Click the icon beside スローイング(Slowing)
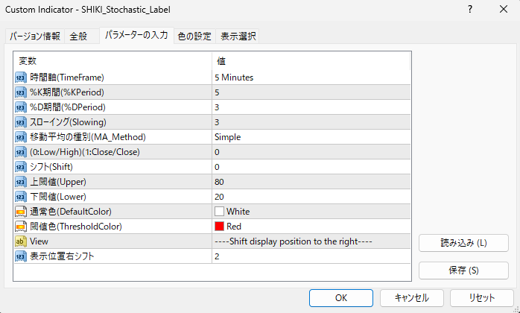The width and height of the screenshot is (520, 313). (x=21, y=121)
